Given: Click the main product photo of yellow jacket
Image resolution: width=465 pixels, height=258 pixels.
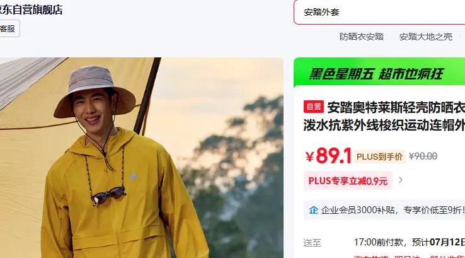Looking at the screenshot, I should [x=142, y=158].
